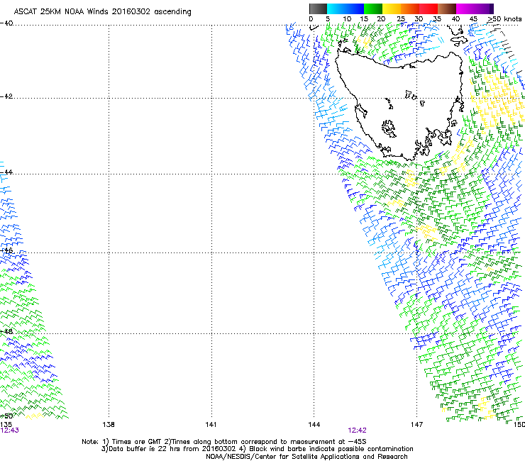Image resolution: width=525 pixels, height=461 pixels.
Task: Click the "25" knots legend number
Action: (401, 19)
